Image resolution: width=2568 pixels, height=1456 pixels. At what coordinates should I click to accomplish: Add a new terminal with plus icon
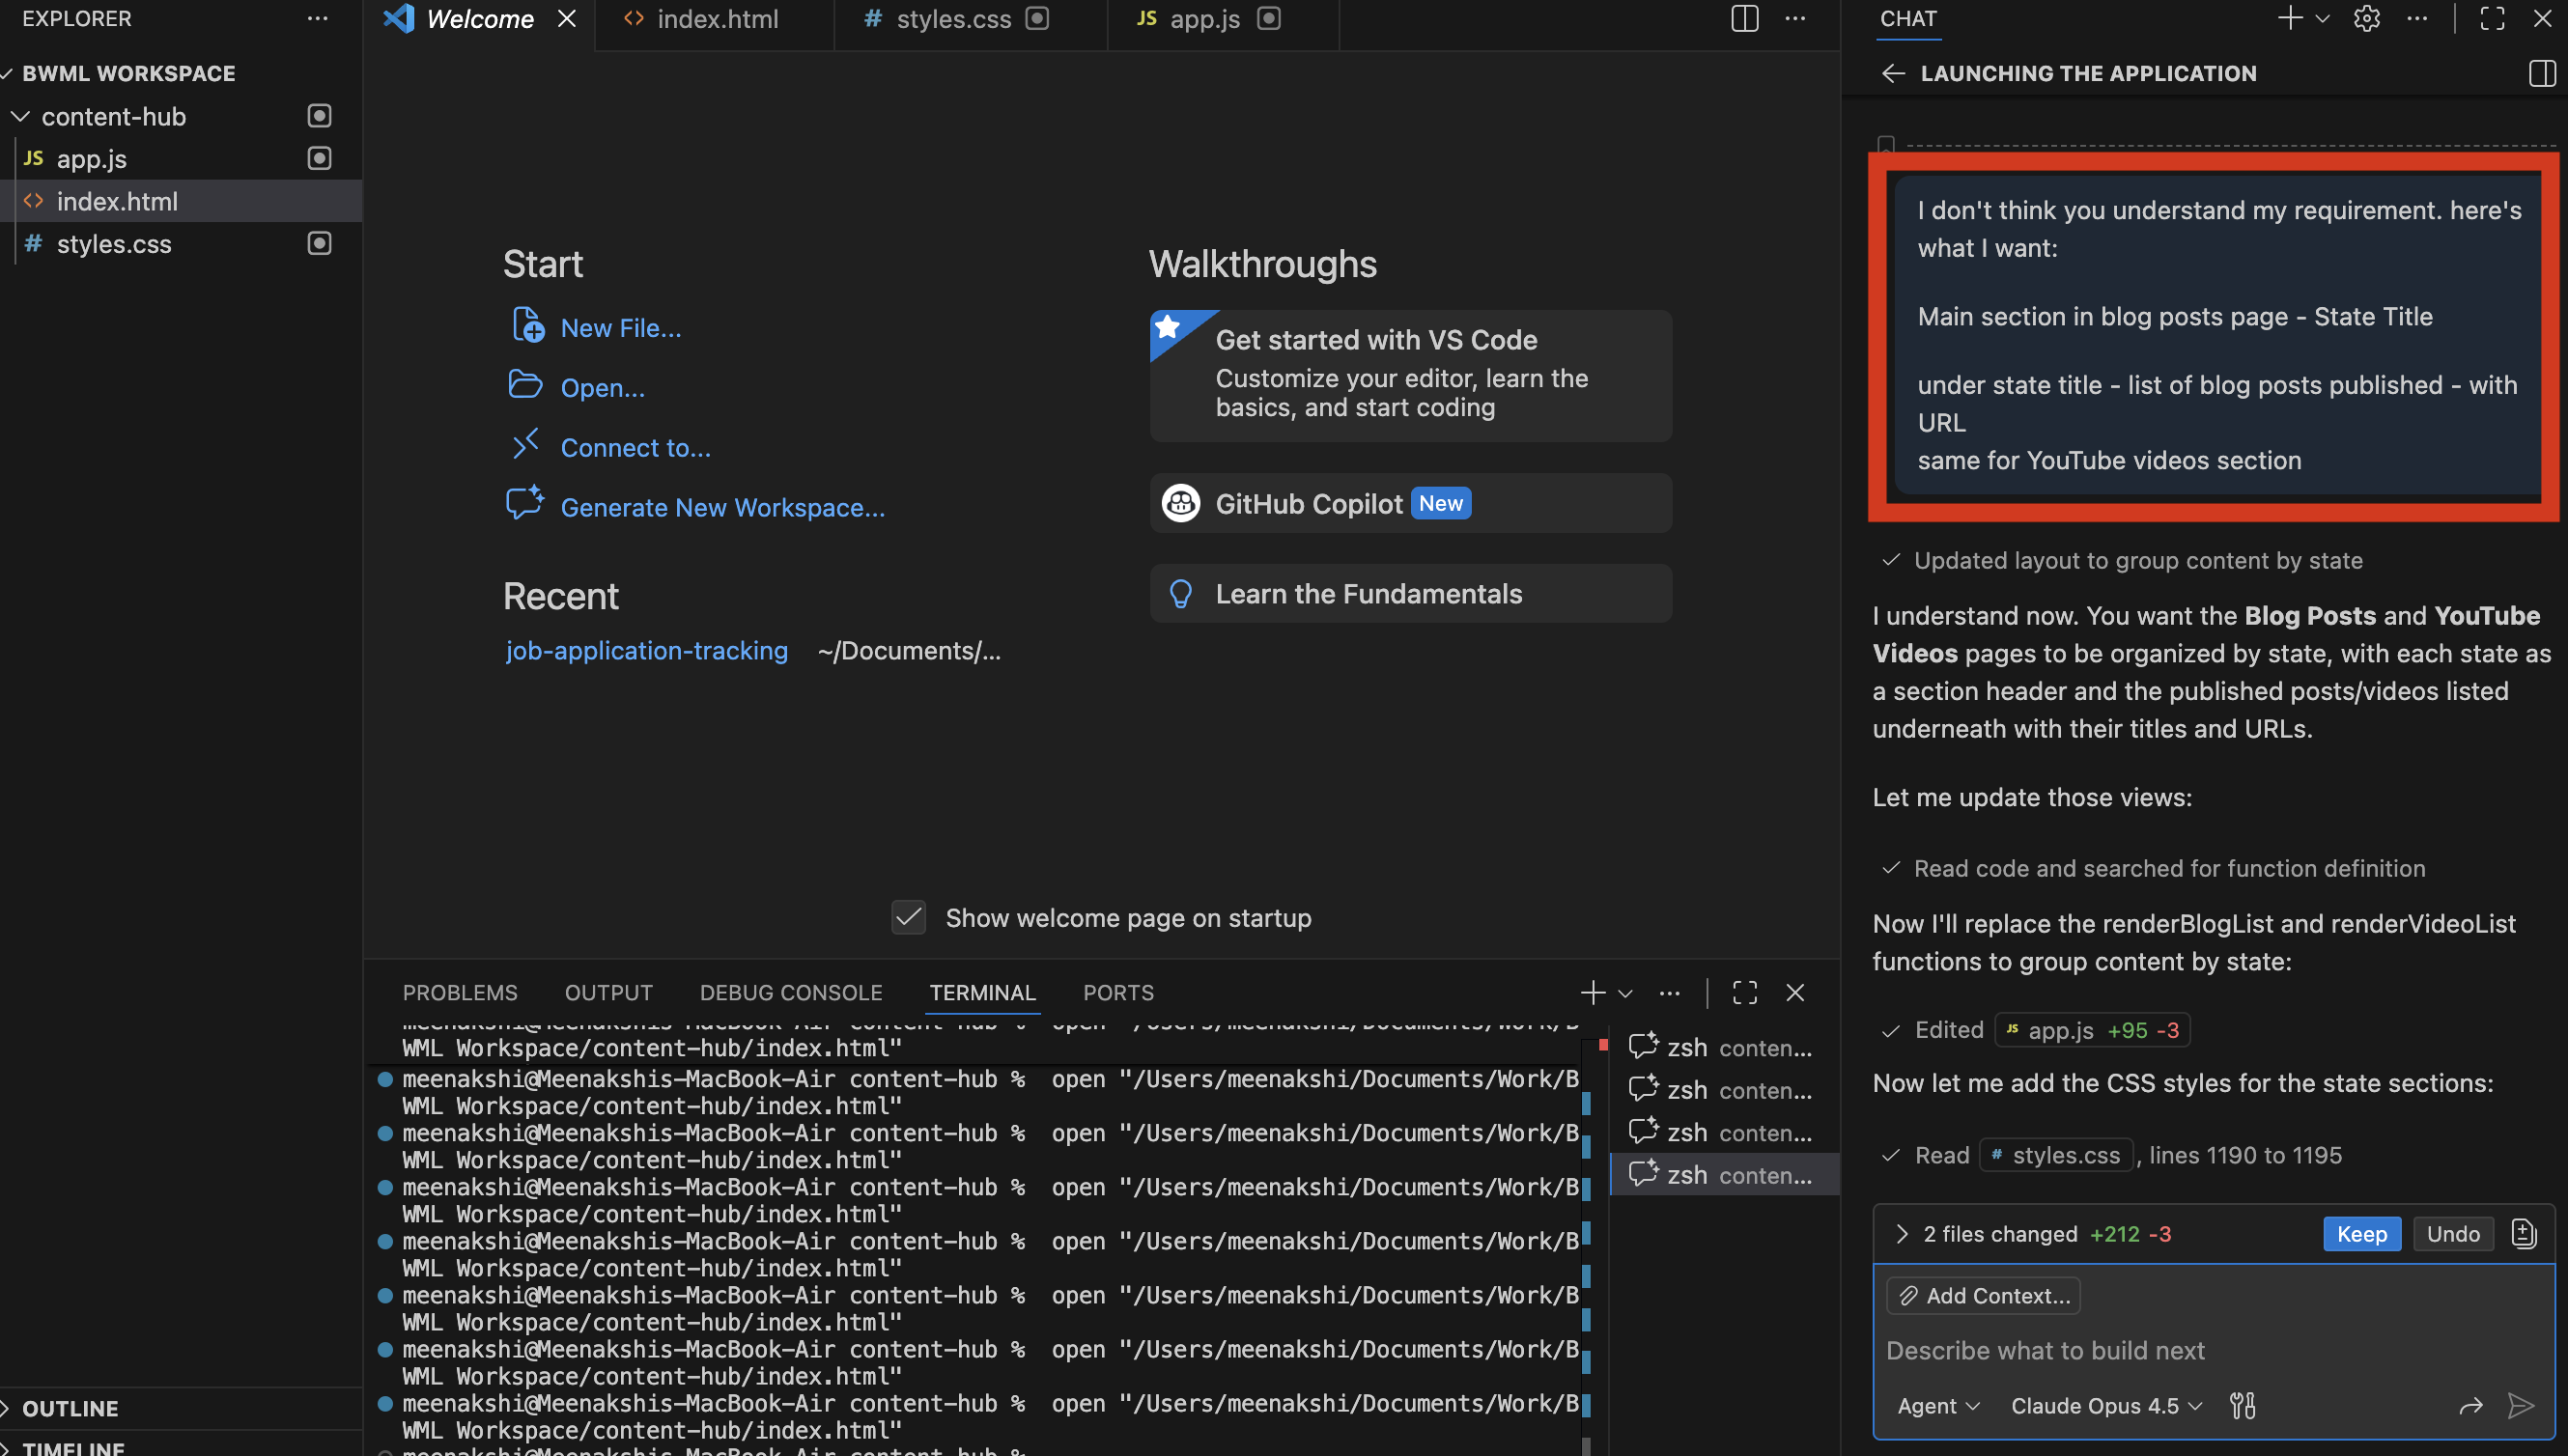[x=1592, y=992]
